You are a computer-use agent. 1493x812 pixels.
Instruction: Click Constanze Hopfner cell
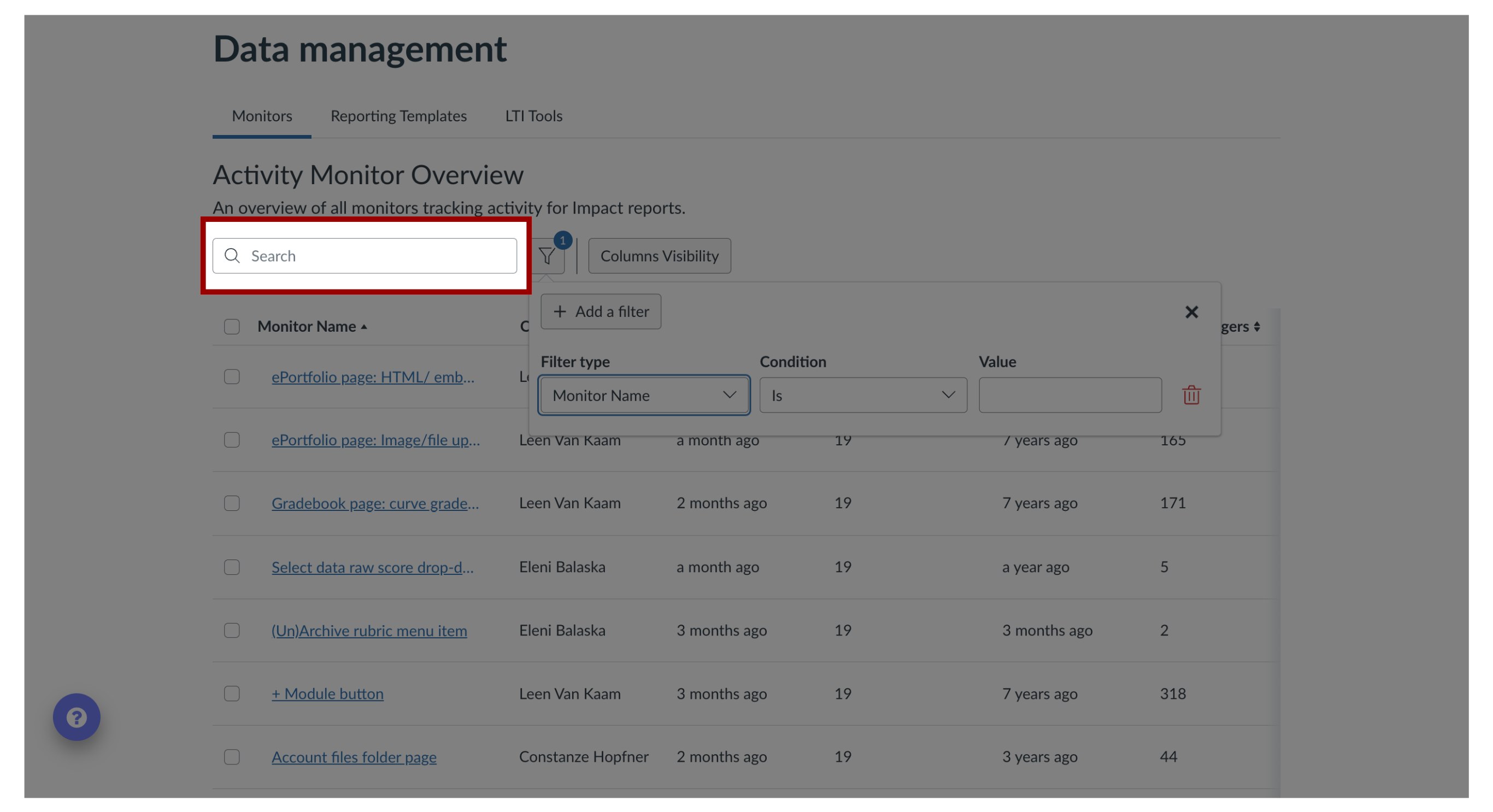(584, 756)
